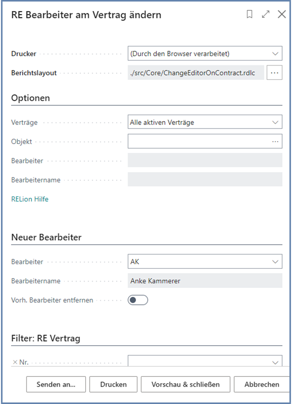
Task: Cancel with the Abbrechen button
Action: (x=262, y=384)
